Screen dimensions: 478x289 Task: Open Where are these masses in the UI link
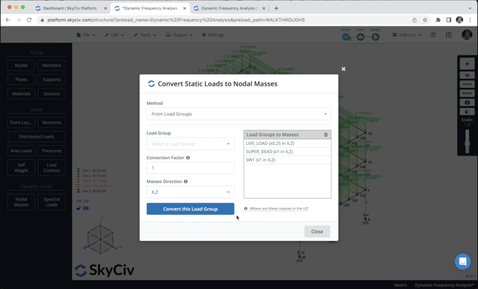coord(279,209)
